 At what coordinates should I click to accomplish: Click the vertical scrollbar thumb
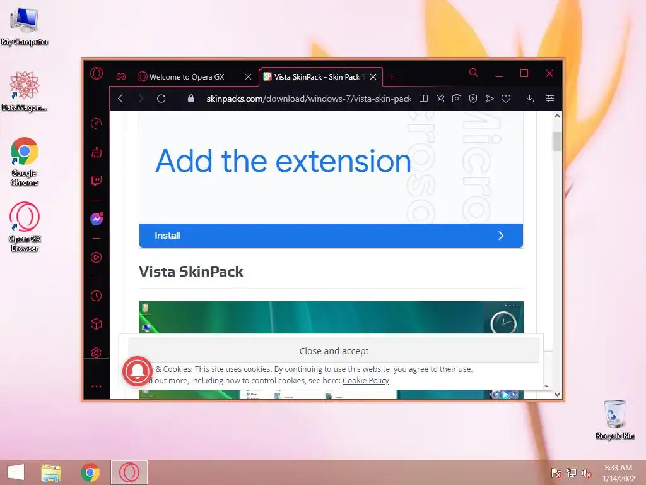pos(557,141)
